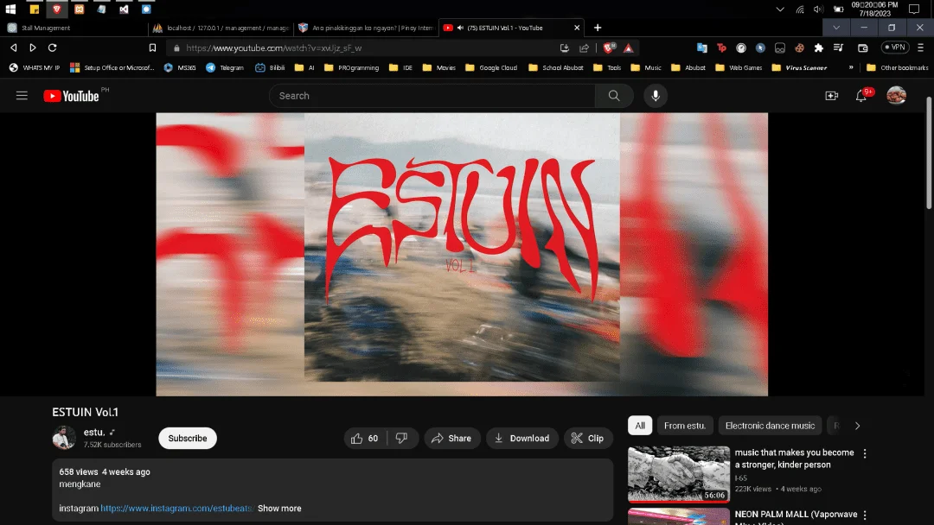Open the cookie extension icon
The width and height of the screenshot is (934, 525).
tap(799, 47)
